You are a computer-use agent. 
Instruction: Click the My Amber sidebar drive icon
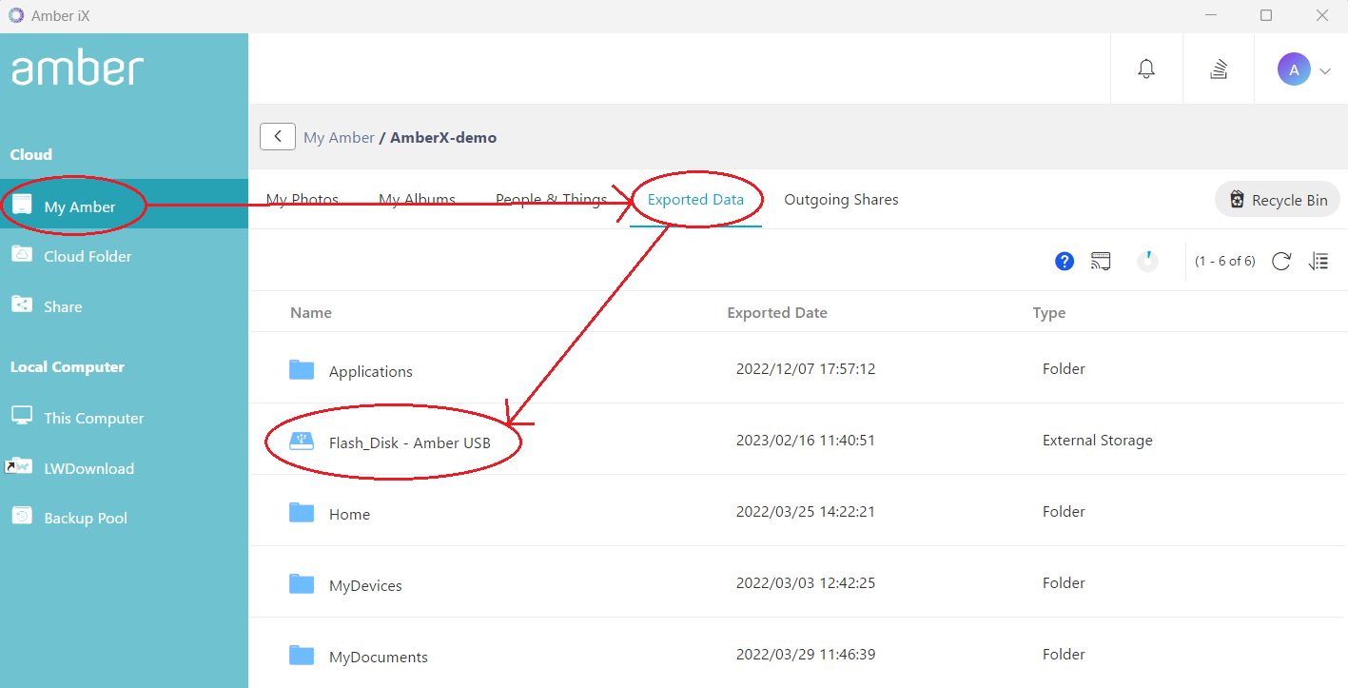coord(21,205)
